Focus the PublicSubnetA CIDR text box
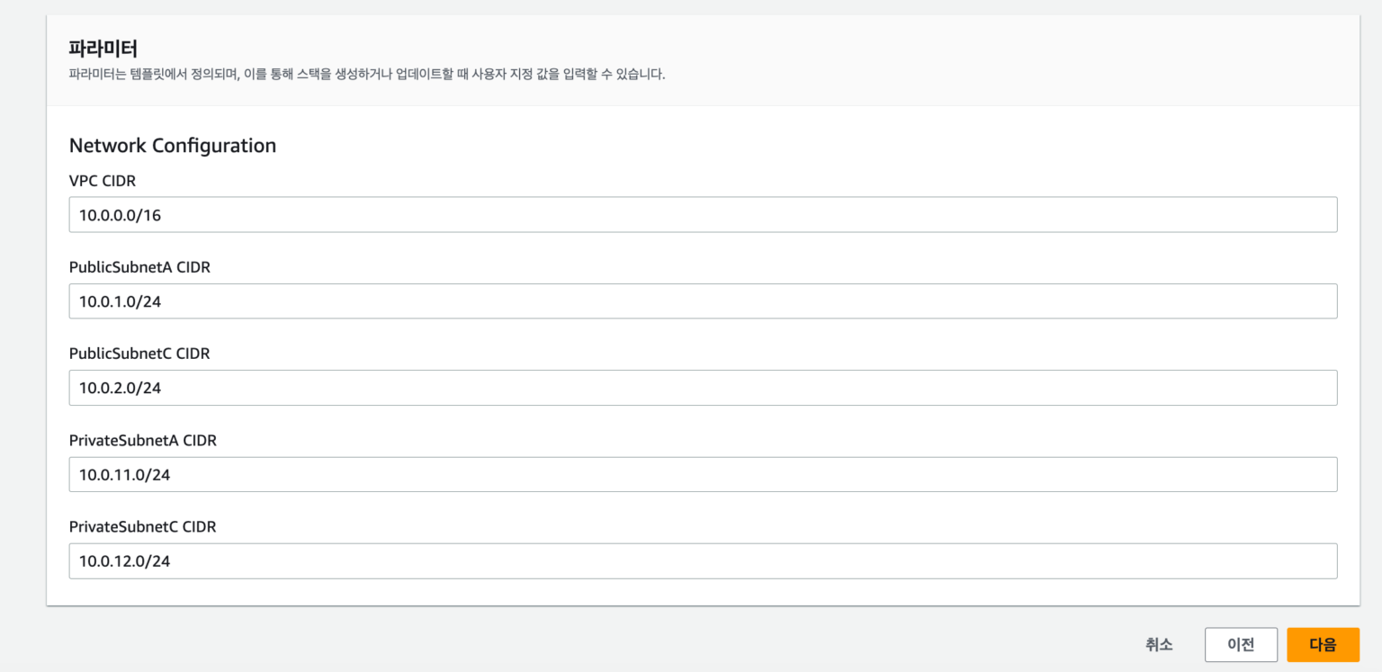 pos(702,301)
